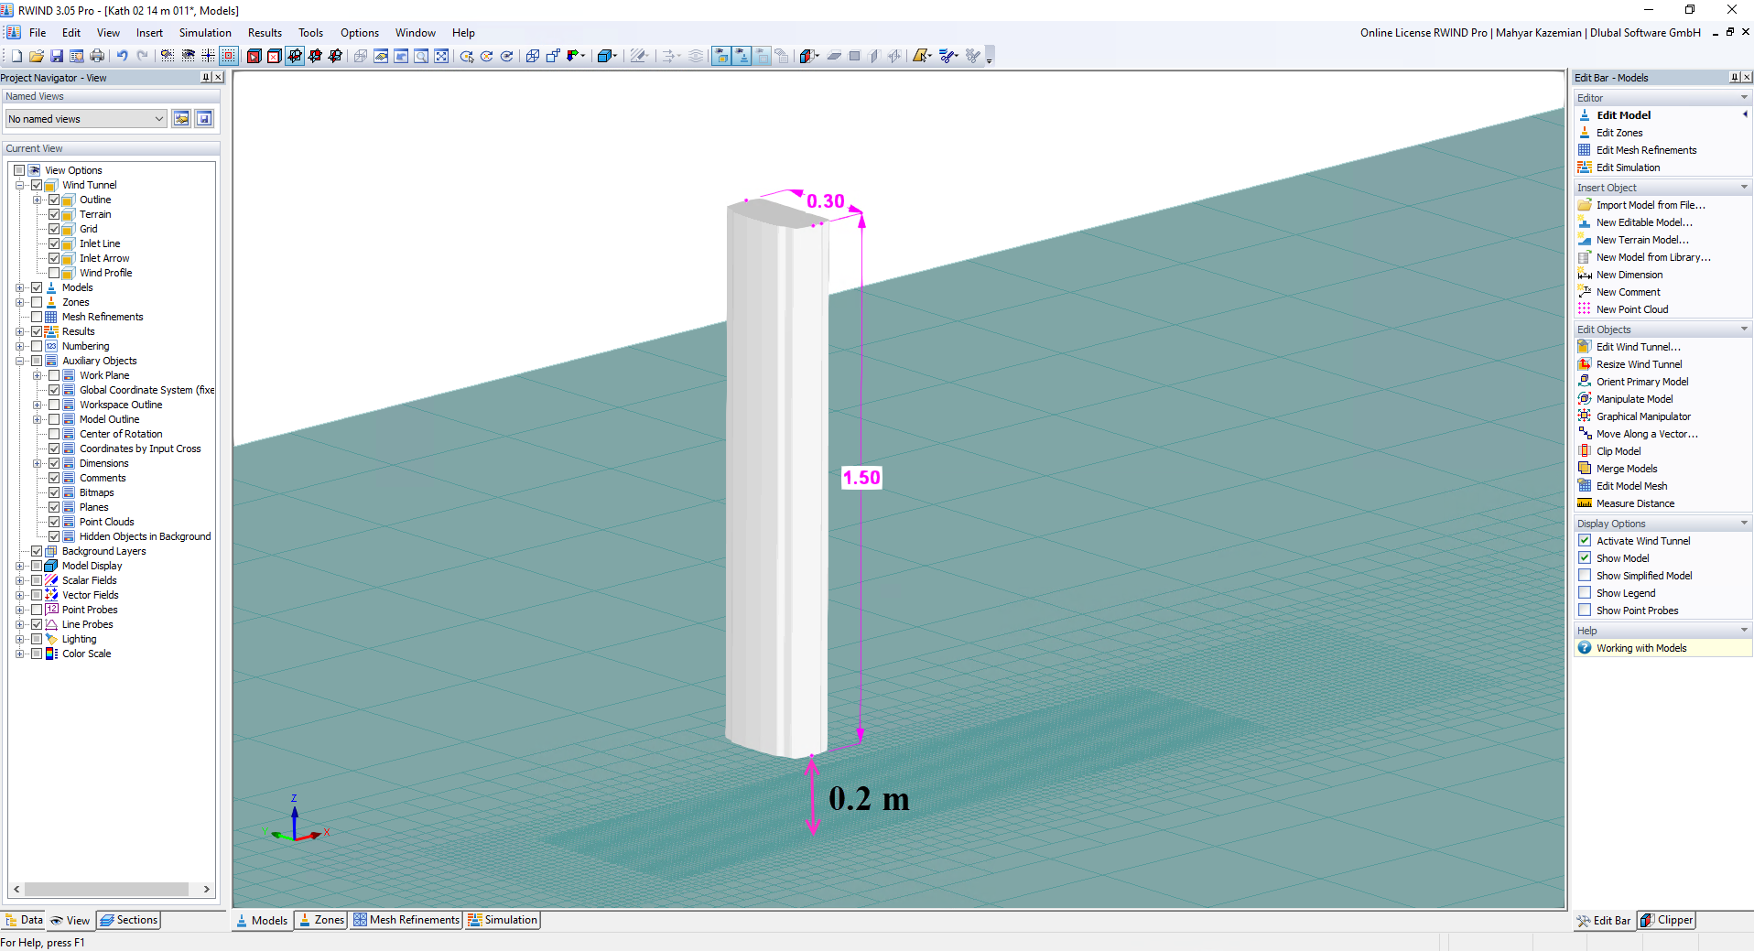This screenshot has height=951, width=1754.
Task: Expand the Models tree node
Action: pyautogui.click(x=20, y=286)
